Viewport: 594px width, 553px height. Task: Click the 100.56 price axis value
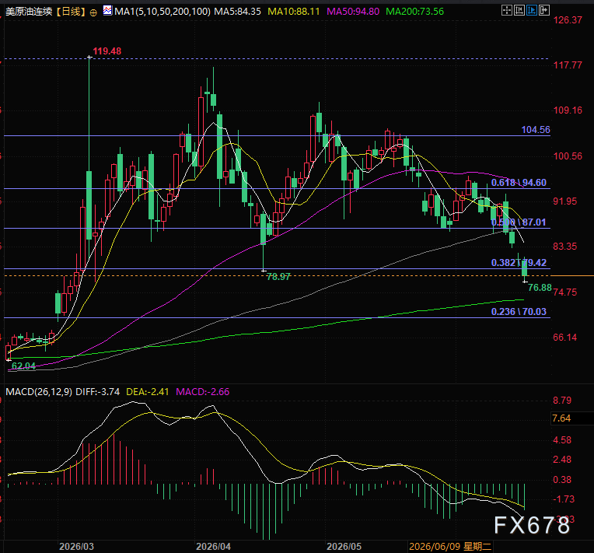point(568,156)
